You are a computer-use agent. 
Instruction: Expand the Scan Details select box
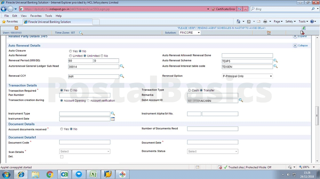pyautogui.click(x=85, y=152)
